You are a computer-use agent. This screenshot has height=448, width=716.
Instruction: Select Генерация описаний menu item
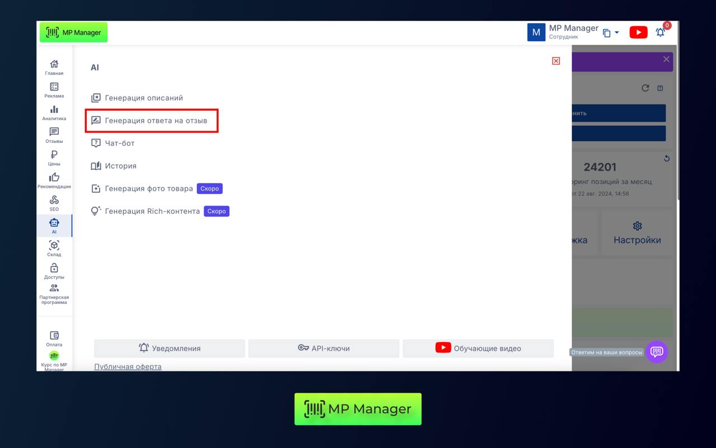[x=144, y=98]
